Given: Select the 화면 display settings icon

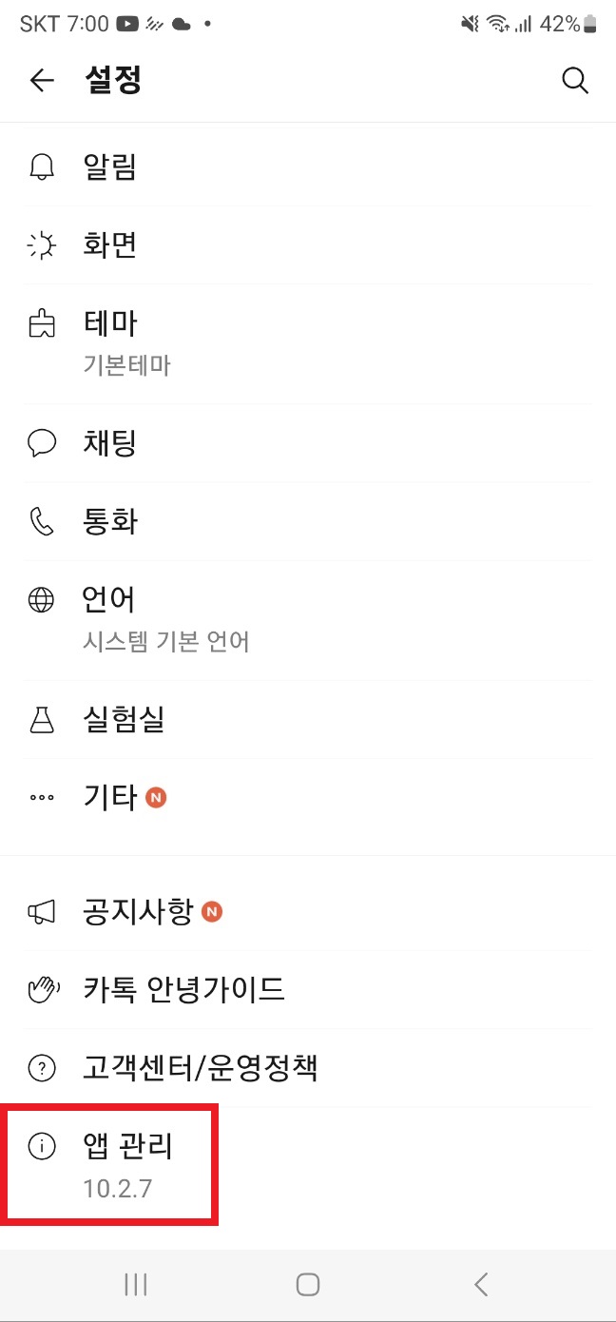Looking at the screenshot, I should pyautogui.click(x=42, y=244).
